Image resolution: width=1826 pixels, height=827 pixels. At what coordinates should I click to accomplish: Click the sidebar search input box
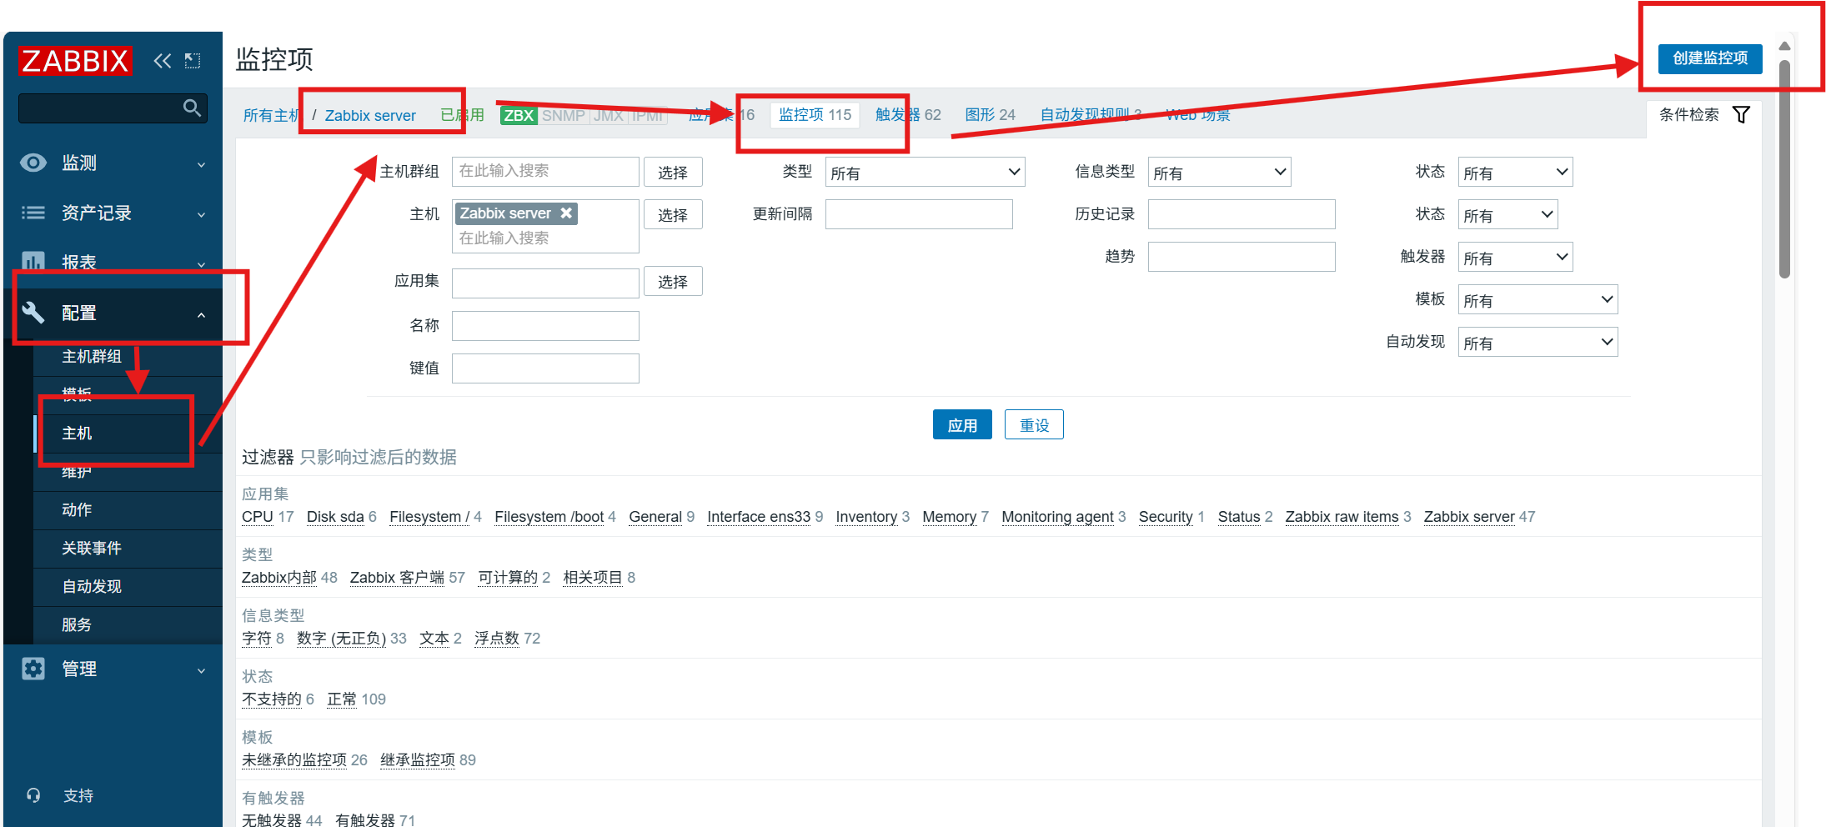[x=113, y=108]
